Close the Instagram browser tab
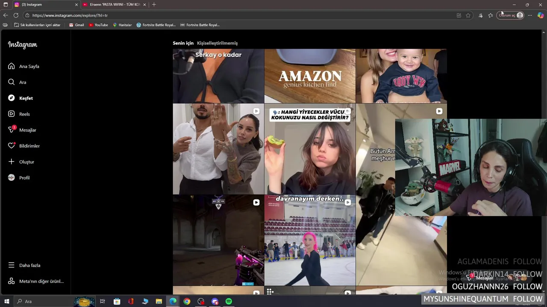 (x=76, y=5)
